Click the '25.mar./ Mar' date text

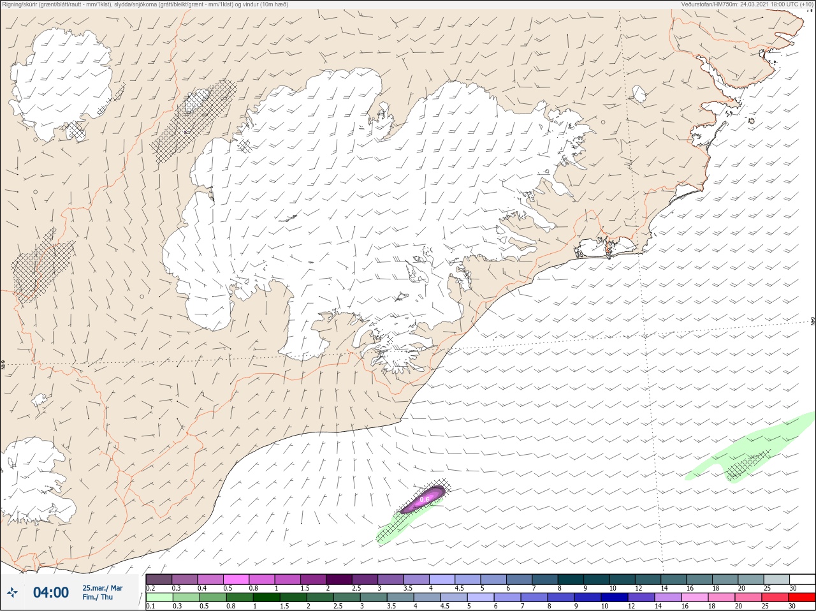[102, 588]
